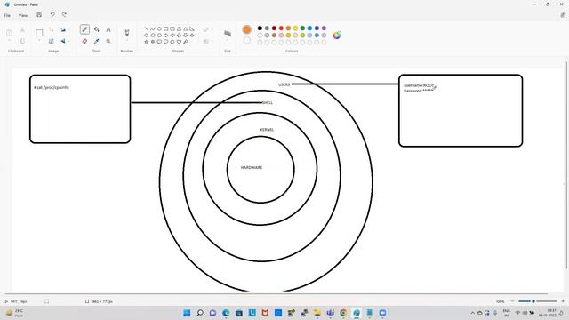Pick the Curve shape
Image resolution: width=569 pixels, height=320 pixels.
coord(153,28)
